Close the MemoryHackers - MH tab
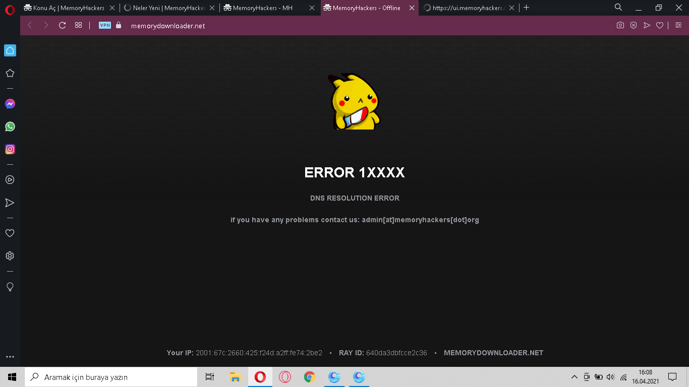 (x=312, y=8)
